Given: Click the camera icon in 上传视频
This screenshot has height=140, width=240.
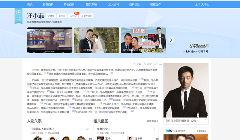Looking at the screenshot, I should click(x=82, y=16).
